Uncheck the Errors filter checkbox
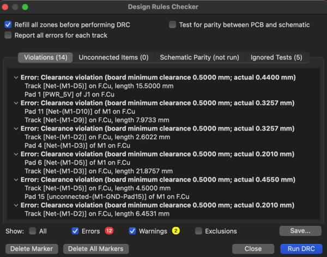This screenshot has width=327, height=257. pyautogui.click(x=75, y=231)
